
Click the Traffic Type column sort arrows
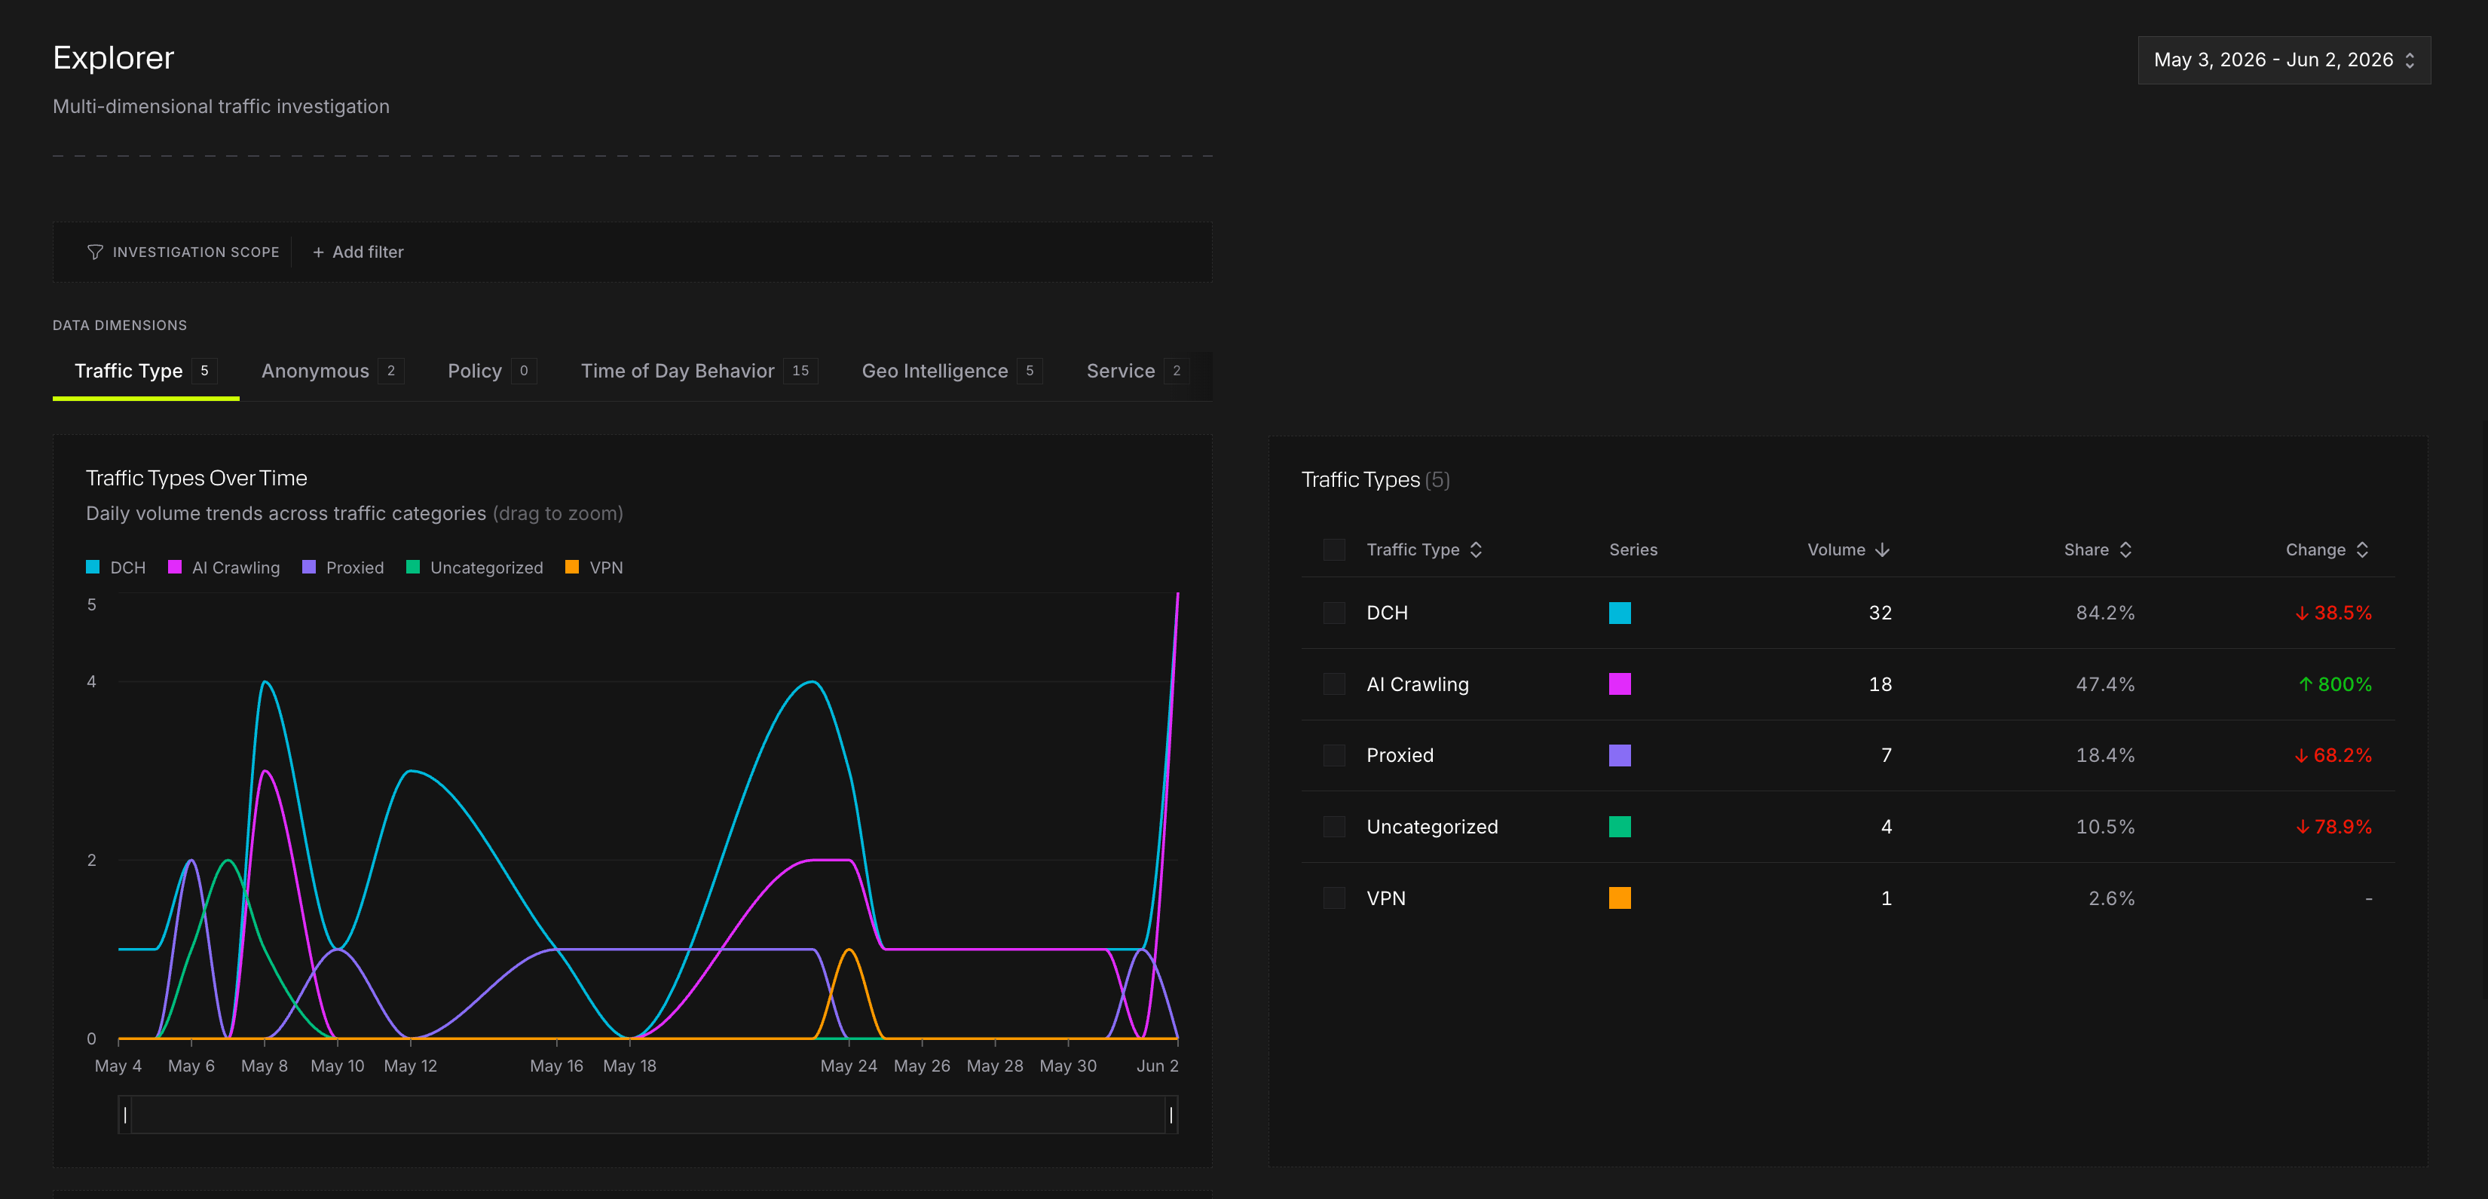coord(1476,550)
